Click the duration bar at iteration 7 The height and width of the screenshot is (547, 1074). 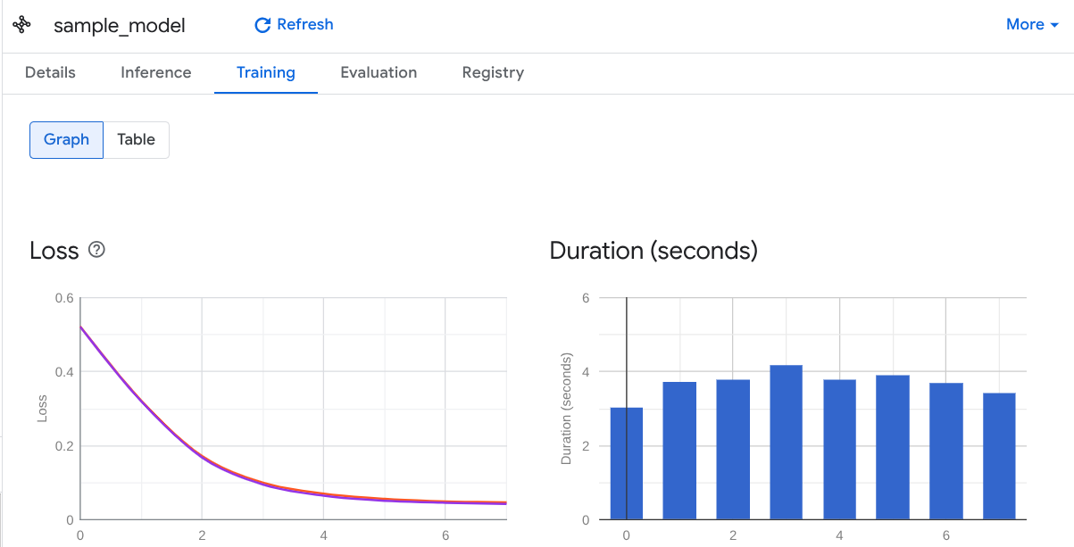[999, 456]
